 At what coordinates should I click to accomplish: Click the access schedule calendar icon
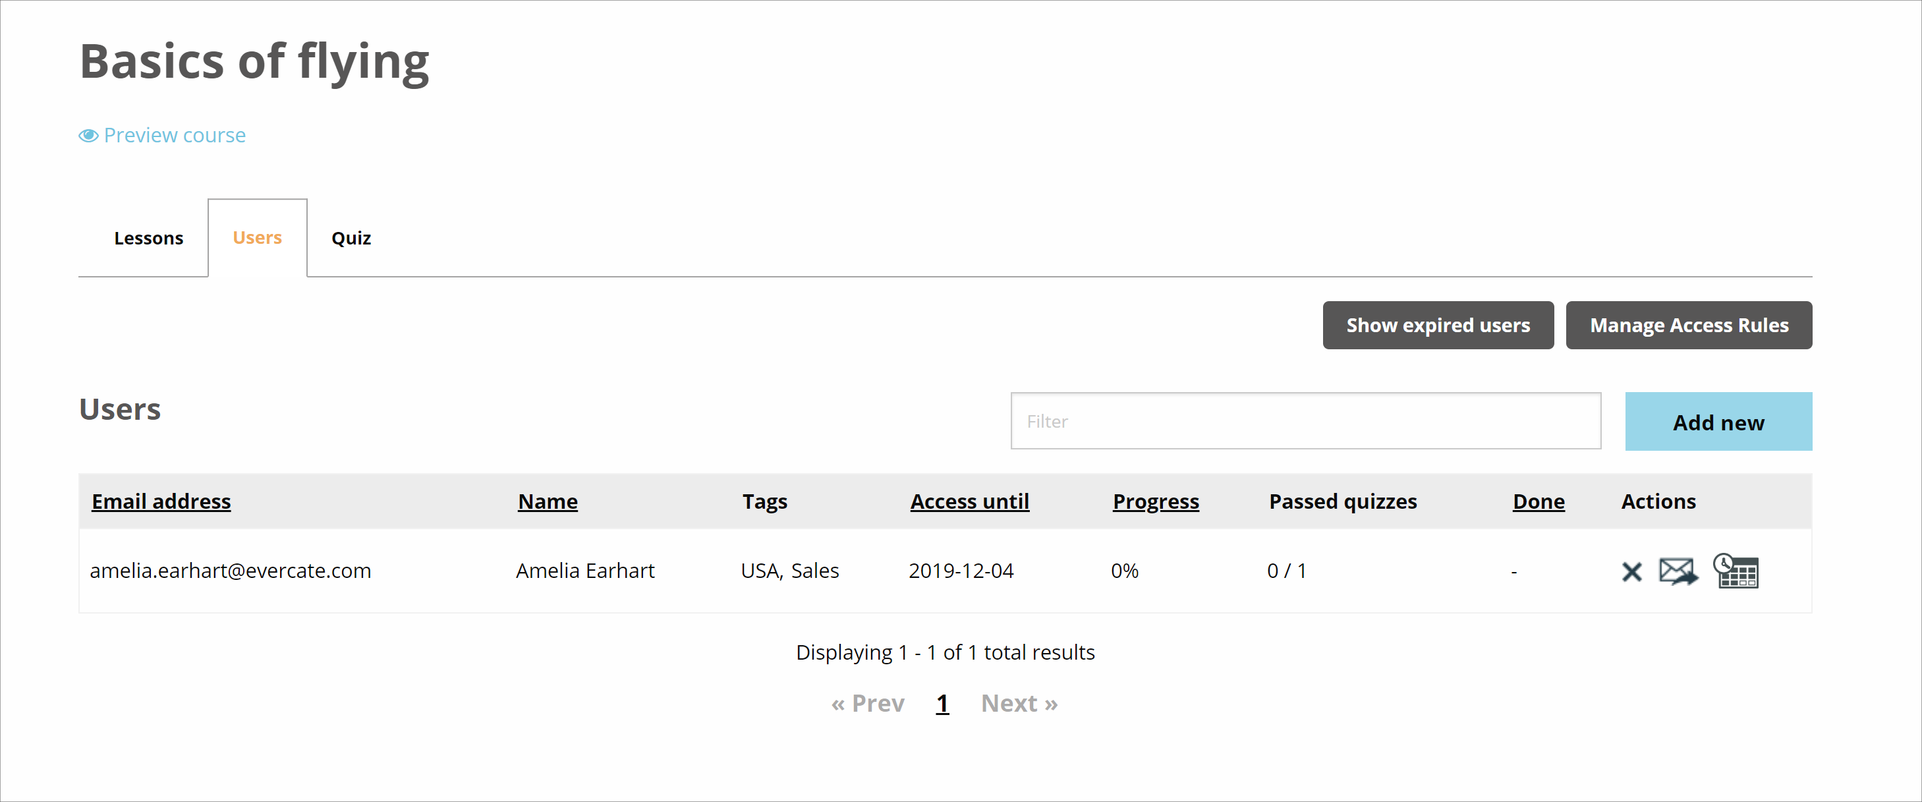[x=1736, y=571]
